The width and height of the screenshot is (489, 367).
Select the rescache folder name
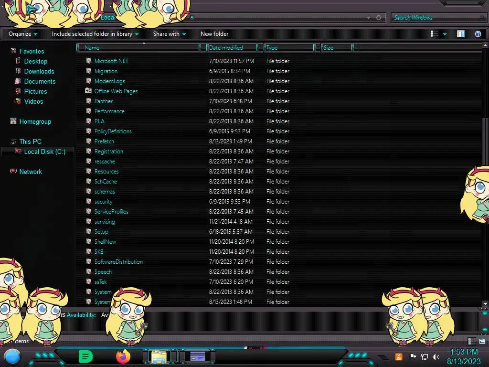click(105, 162)
